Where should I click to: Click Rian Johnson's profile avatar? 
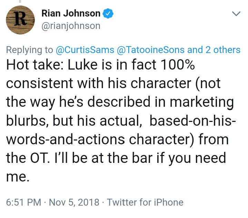(x=21, y=20)
